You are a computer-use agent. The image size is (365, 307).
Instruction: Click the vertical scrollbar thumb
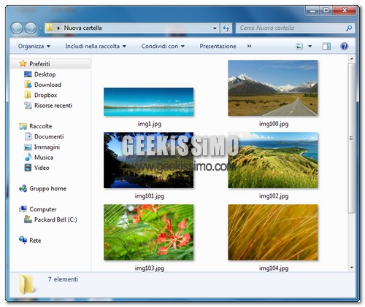pyautogui.click(x=351, y=138)
